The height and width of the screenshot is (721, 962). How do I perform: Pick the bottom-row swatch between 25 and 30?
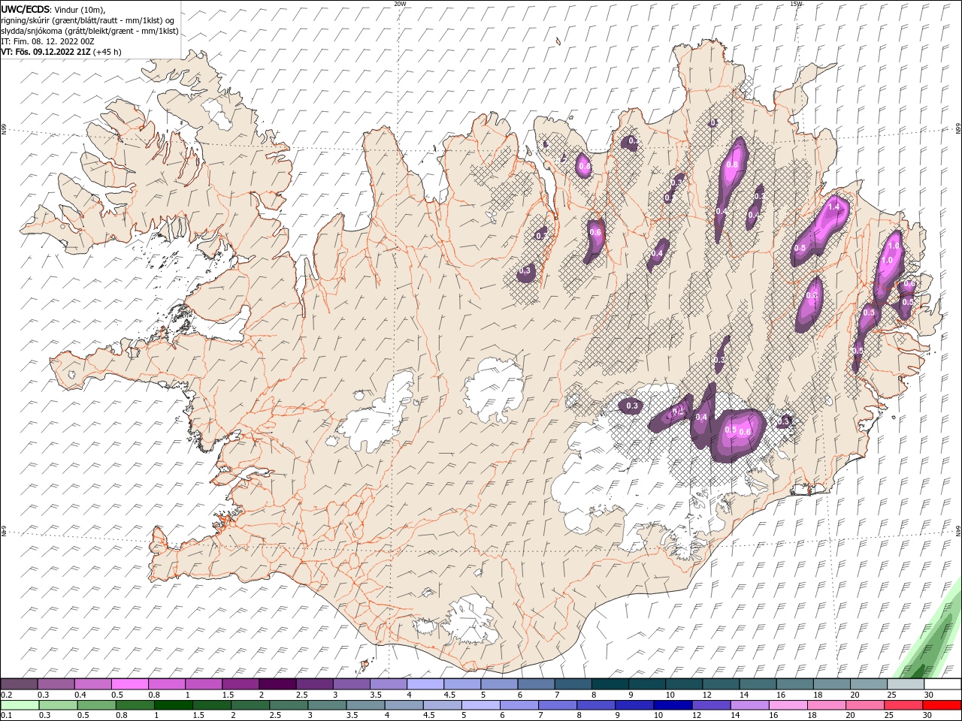903,705
